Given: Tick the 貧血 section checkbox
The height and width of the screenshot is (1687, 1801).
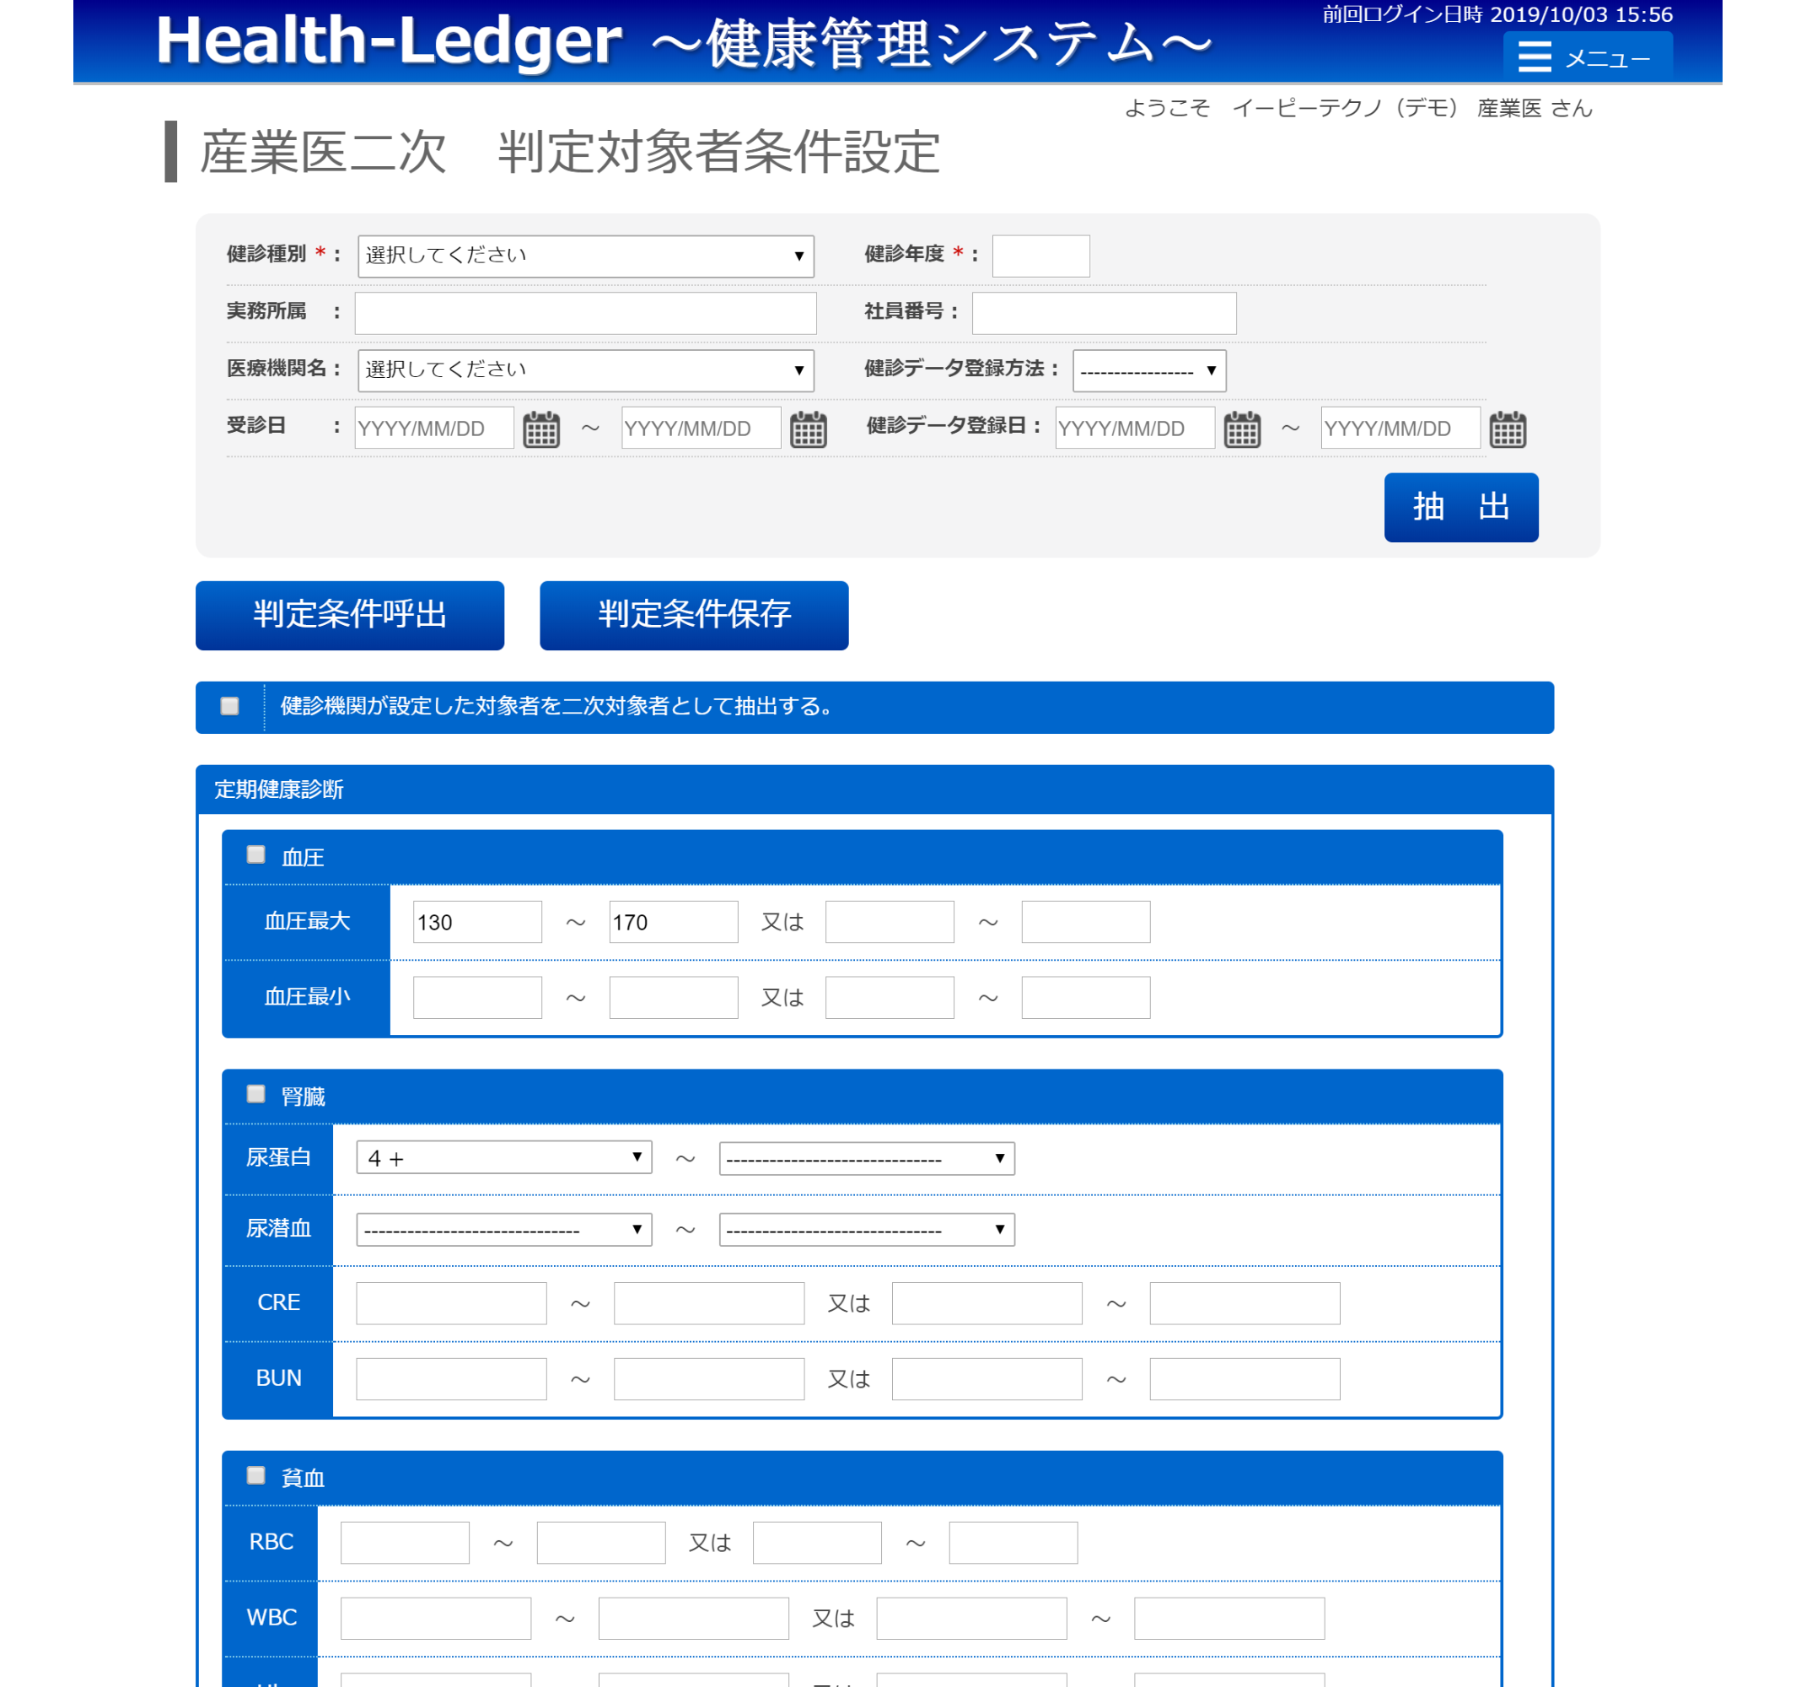Looking at the screenshot, I should pyautogui.click(x=256, y=1476).
